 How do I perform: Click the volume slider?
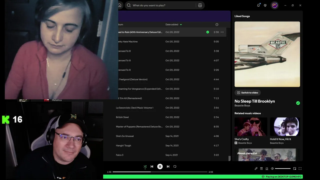[x=283, y=168]
